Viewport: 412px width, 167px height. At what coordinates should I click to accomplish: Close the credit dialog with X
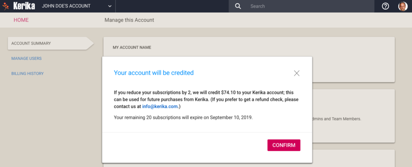click(x=297, y=73)
